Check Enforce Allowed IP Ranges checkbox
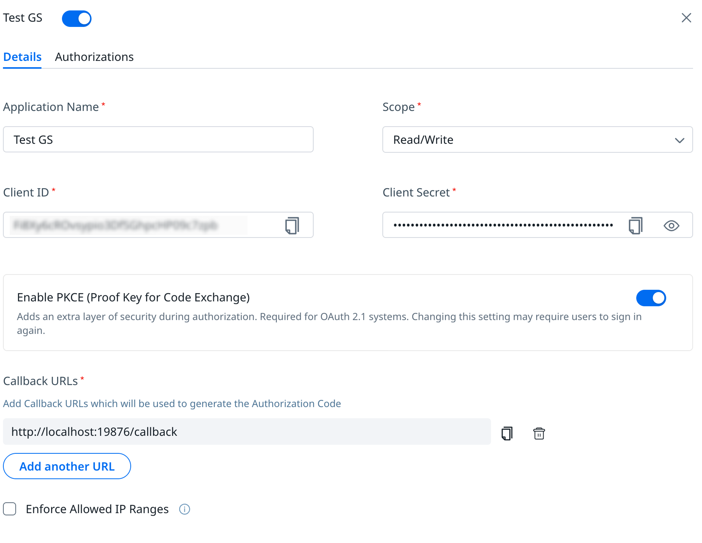The image size is (702, 543). (10, 509)
